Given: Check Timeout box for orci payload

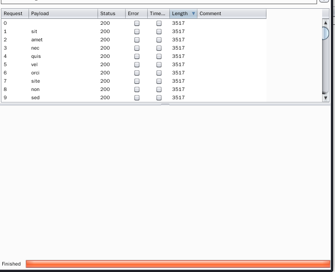Looking at the screenshot, I should (x=159, y=73).
